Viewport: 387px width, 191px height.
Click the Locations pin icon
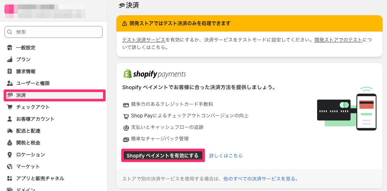tap(10, 155)
